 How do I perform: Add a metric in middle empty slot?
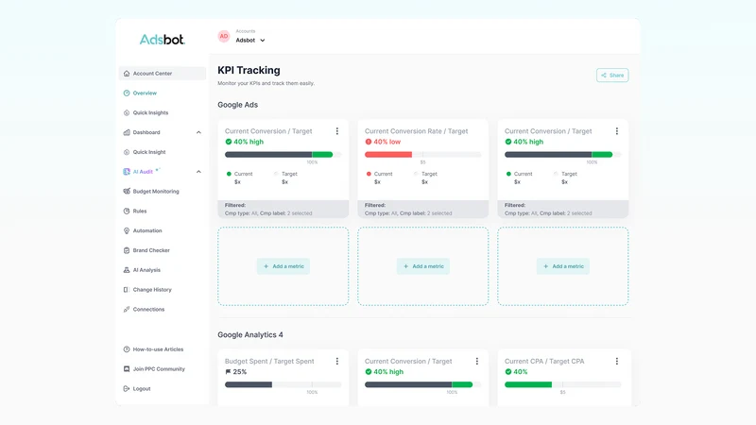click(x=422, y=266)
